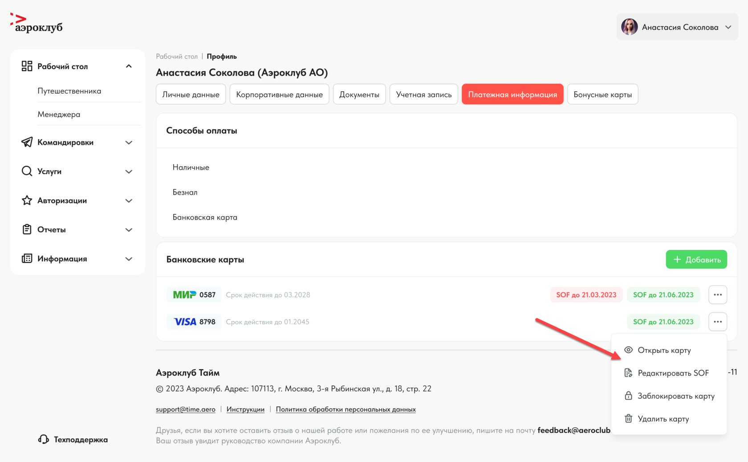Click the trash icon to delete card
Screen dimensions: 748x462
(x=628, y=419)
